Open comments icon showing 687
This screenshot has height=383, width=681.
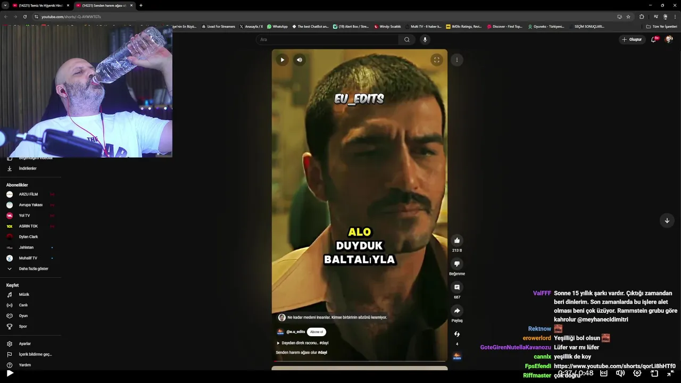tap(457, 287)
